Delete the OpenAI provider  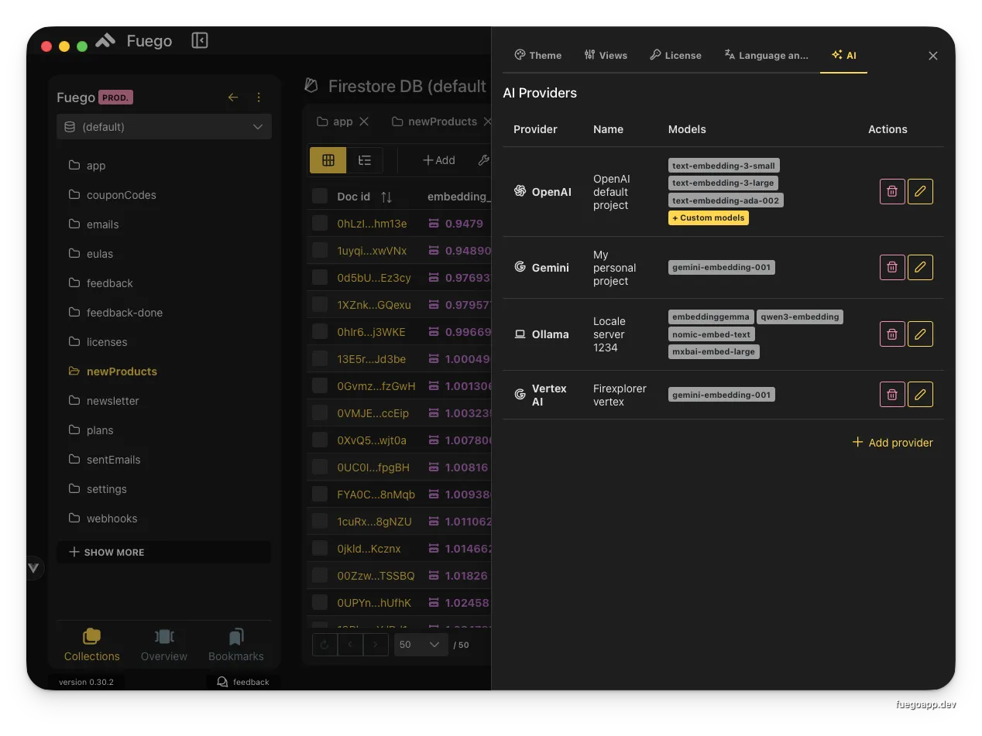pyautogui.click(x=892, y=191)
